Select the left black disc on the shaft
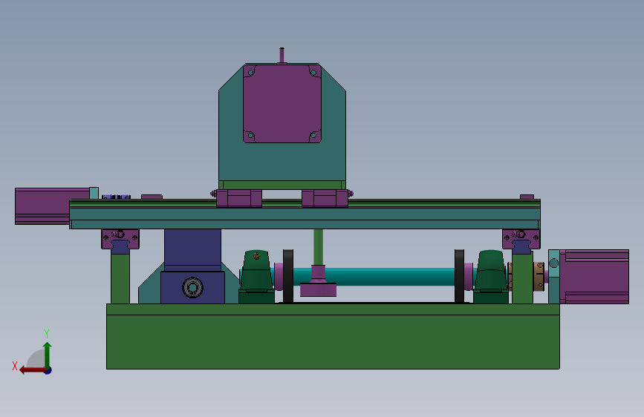644x417 pixels. click(288, 276)
